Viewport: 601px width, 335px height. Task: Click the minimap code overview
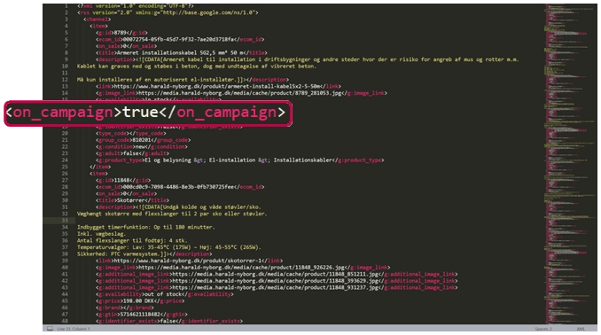point(570,164)
